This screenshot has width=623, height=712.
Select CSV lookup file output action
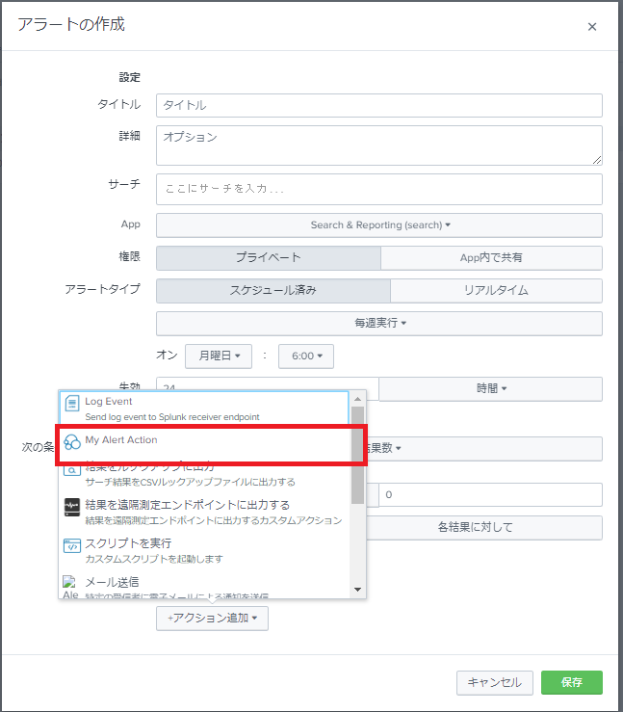pos(204,475)
